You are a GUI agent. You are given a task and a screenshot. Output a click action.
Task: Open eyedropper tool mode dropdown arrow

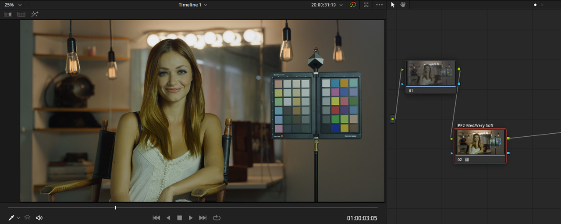click(x=18, y=218)
